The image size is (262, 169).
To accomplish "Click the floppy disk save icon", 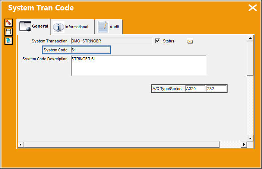I will (9, 32).
